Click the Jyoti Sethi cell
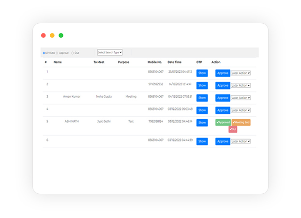Screen dimensions: 301x218 (104, 121)
